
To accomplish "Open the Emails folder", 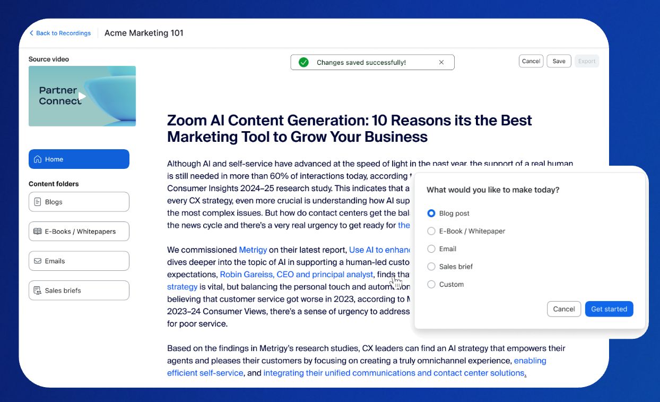I will (79, 261).
